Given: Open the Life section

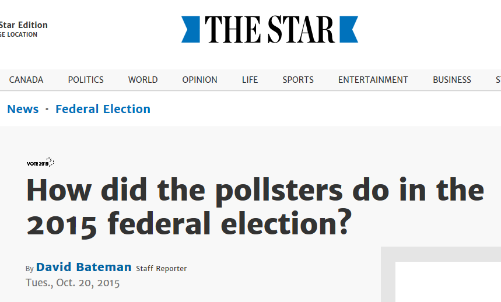Looking at the screenshot, I should pos(250,80).
